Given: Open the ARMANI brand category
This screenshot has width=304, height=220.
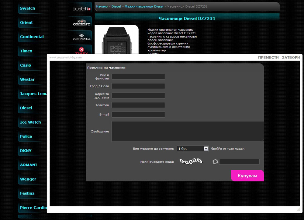Looking at the screenshot, I should (x=29, y=165).
